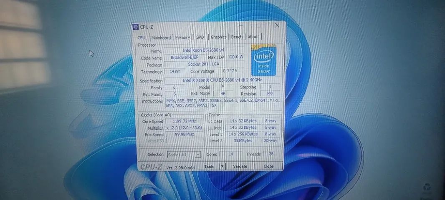Image resolution: width=445 pixels, height=200 pixels.
Task: Click the Level 3 20-way associativity value
Action: [270, 140]
